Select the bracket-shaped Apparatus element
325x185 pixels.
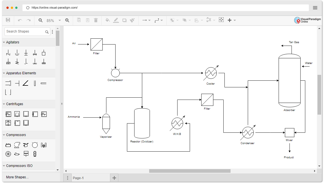(x=8, y=92)
